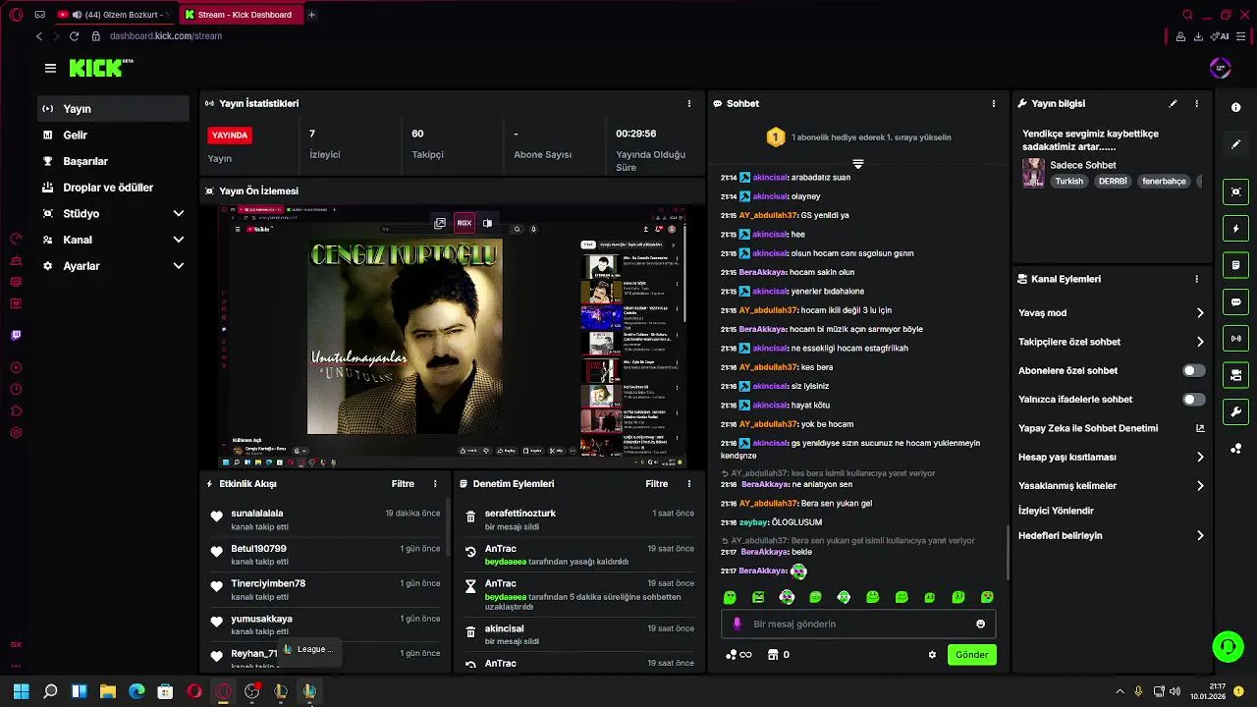Open Yayın bilgisi three-dot options
The width and height of the screenshot is (1257, 707).
tap(1196, 103)
